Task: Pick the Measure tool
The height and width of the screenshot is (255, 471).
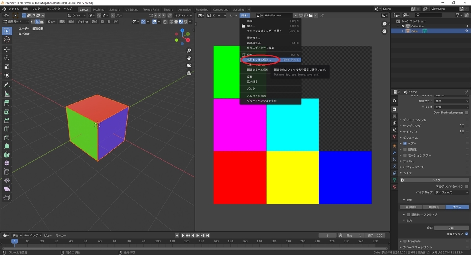Action: pyautogui.click(x=7, y=94)
